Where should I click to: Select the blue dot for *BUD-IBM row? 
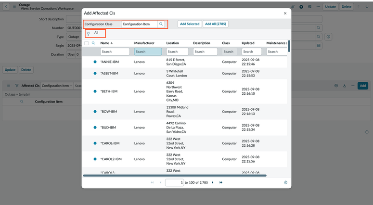[95, 128]
